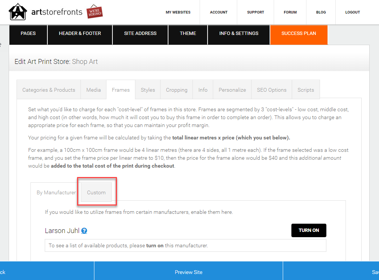This screenshot has height=280, width=379.
Task: Open the SEO Options tab
Action: [272, 90]
